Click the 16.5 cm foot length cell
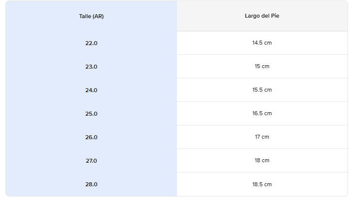Viewport: 349px width, 197px height. pos(262,113)
